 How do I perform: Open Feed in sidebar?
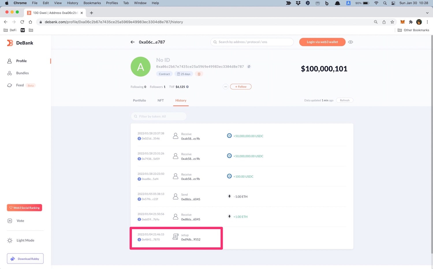coord(20,85)
